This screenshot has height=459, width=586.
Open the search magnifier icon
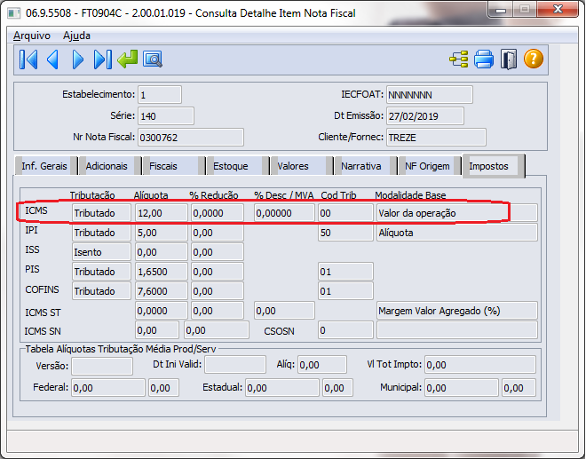coord(153,59)
